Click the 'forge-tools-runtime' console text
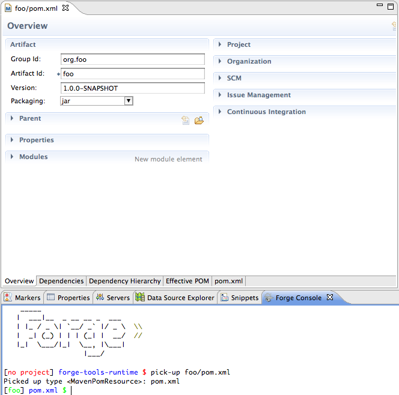 (98, 372)
